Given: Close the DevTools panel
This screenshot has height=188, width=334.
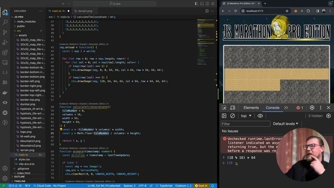Looking at the screenshot, I should tap(328, 108).
